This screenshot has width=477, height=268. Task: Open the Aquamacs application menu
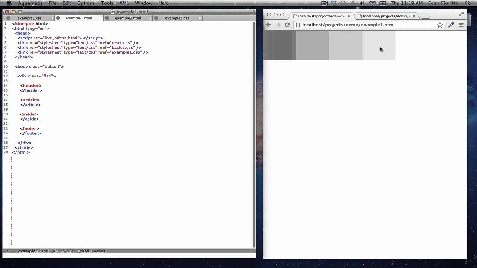pyautogui.click(x=31, y=3)
